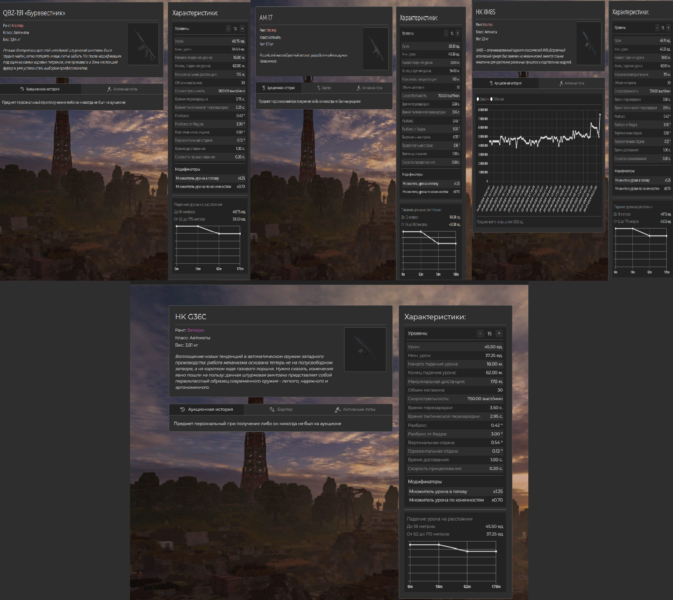Select Аукционная история tab under HK G36C

point(206,409)
